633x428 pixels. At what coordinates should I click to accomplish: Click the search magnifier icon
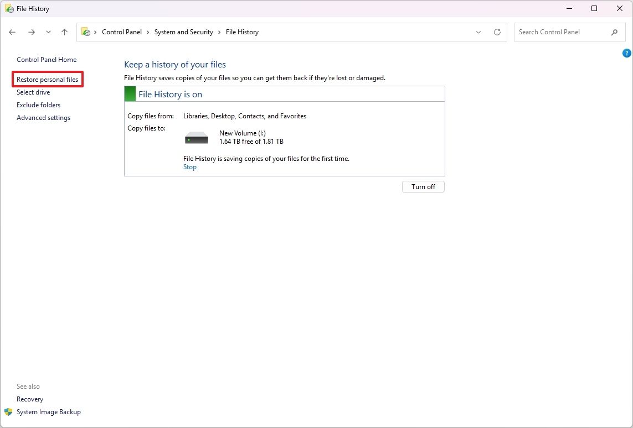pos(615,32)
